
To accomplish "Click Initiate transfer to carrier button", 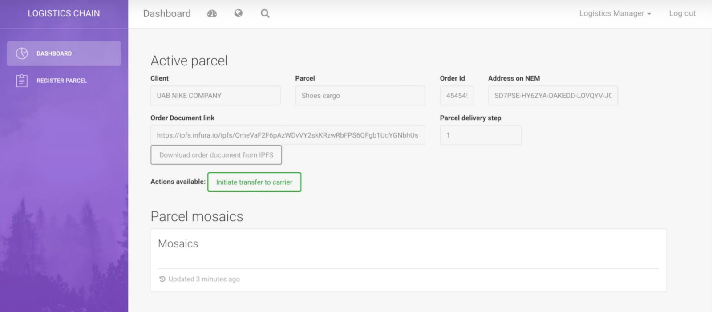I will [x=254, y=182].
